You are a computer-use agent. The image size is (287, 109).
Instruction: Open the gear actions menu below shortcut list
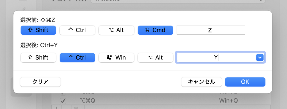(x=78, y=107)
